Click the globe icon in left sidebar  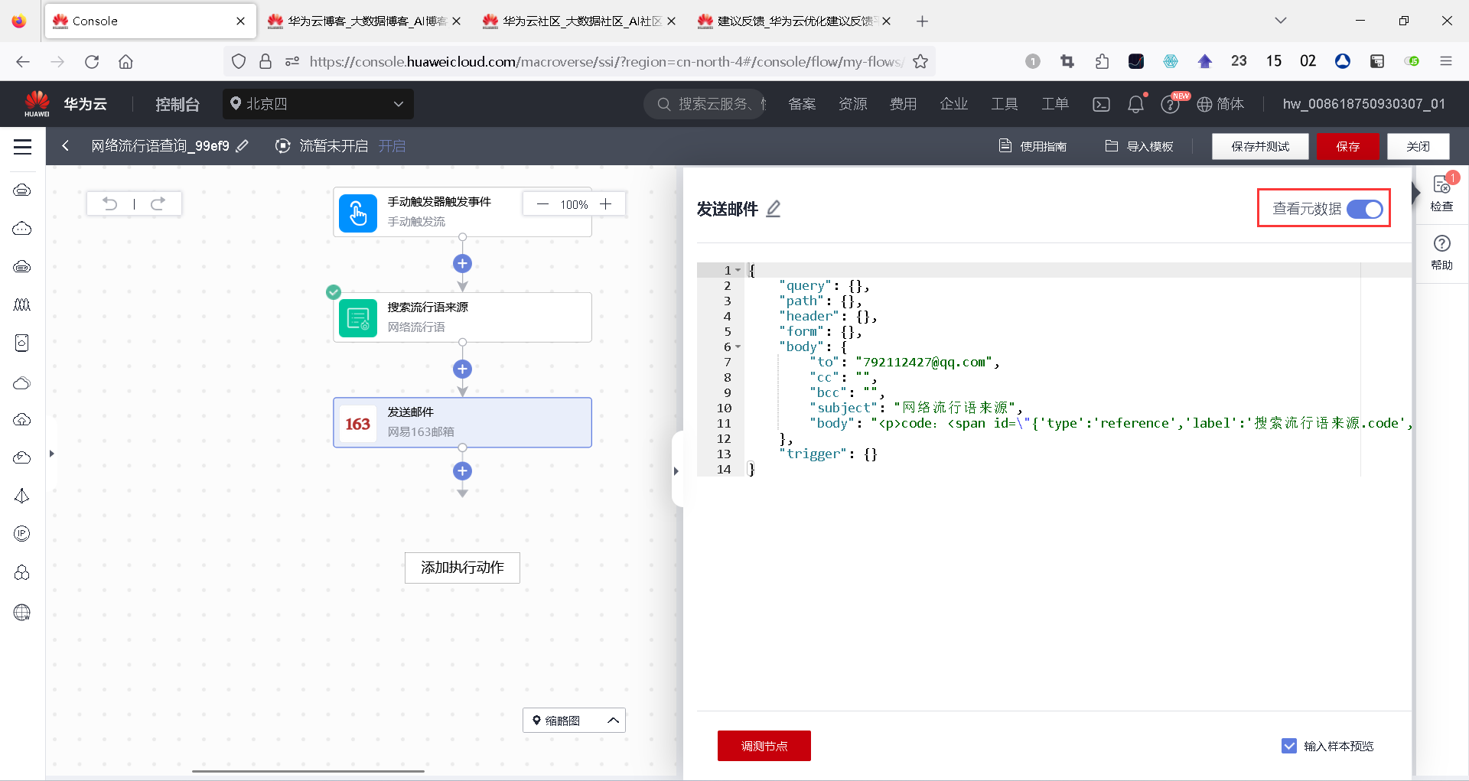pos(22,612)
